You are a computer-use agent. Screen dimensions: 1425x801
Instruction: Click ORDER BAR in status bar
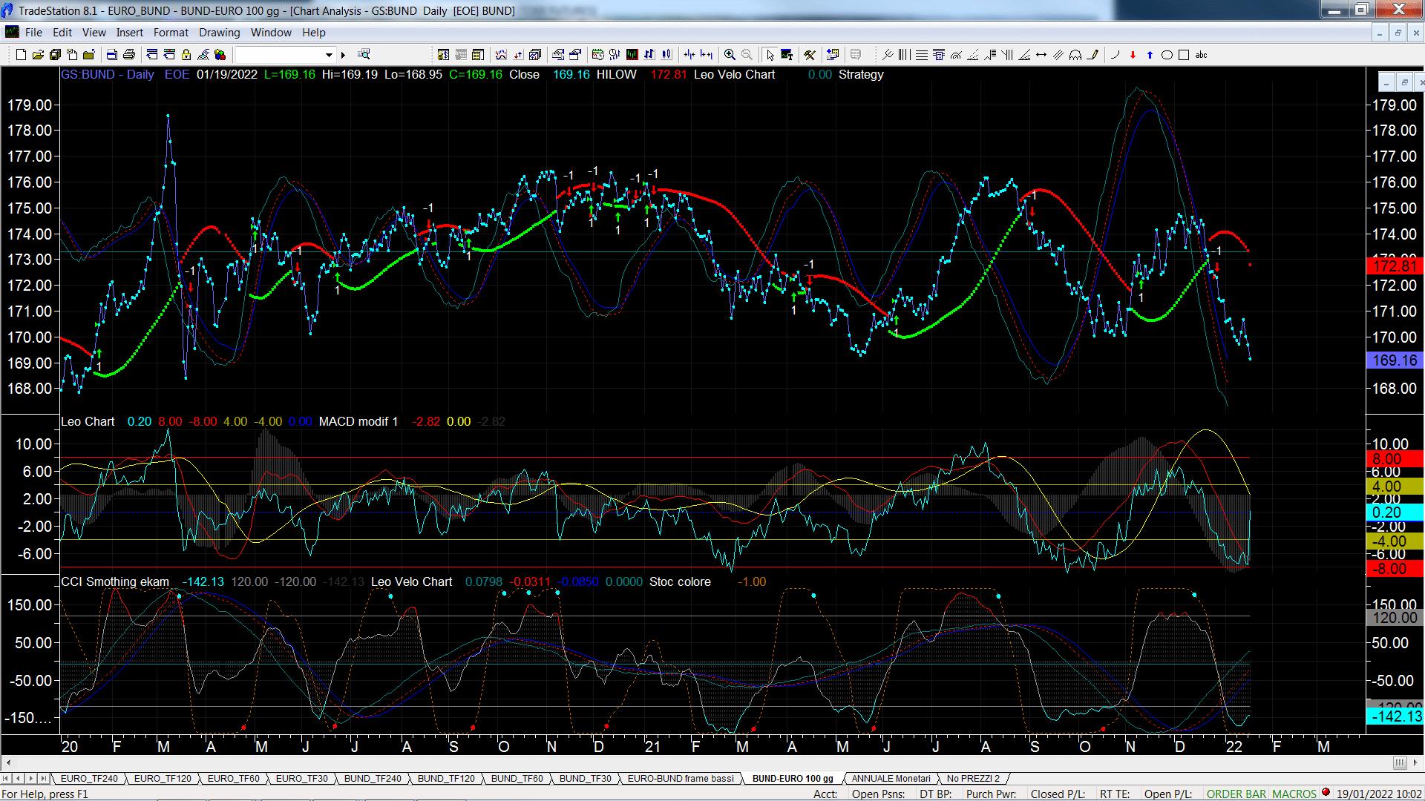tap(1236, 794)
